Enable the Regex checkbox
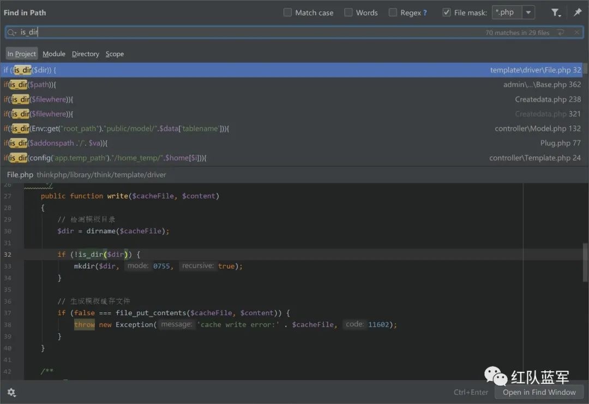Screen dimensions: 589x404 393,13
